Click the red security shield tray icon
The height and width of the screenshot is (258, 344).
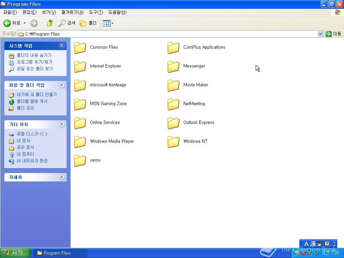(x=303, y=253)
